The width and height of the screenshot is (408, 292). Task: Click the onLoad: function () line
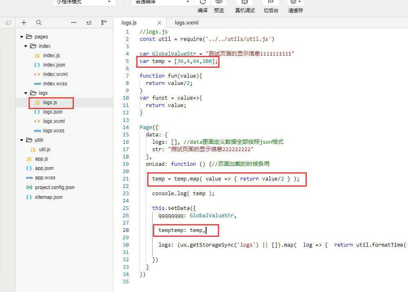207,164
